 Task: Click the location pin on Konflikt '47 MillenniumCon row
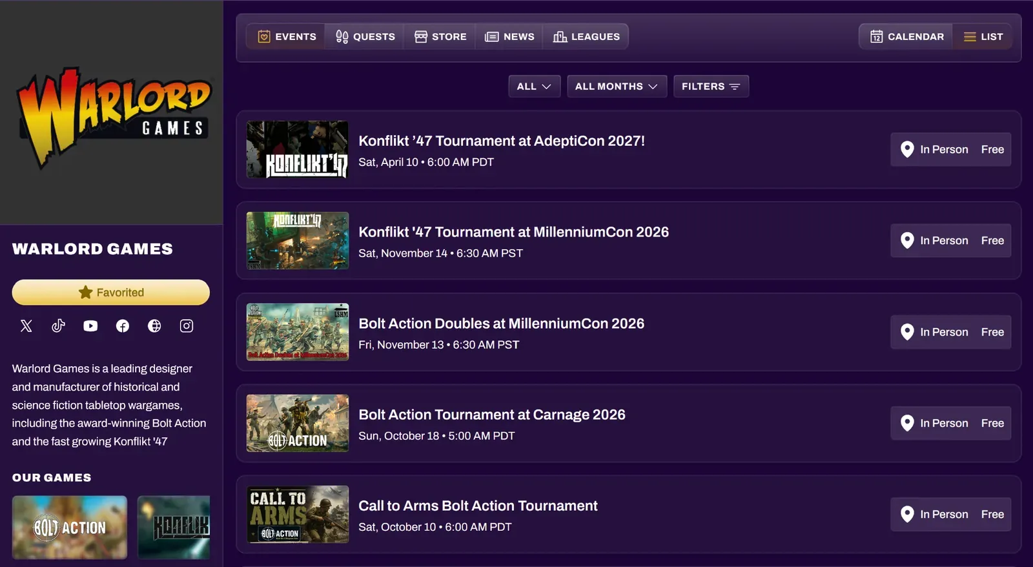pos(907,240)
